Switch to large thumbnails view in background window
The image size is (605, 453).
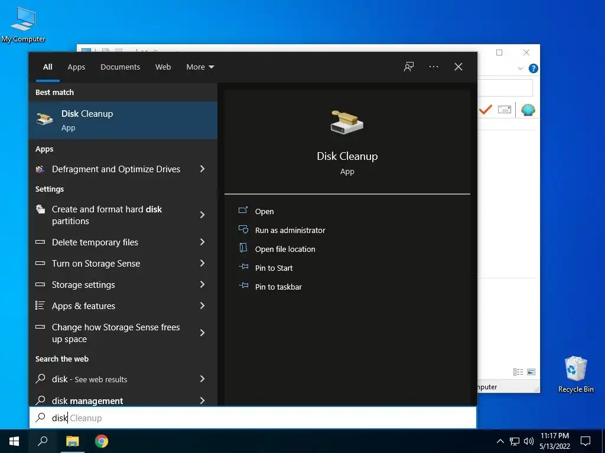[x=531, y=372]
